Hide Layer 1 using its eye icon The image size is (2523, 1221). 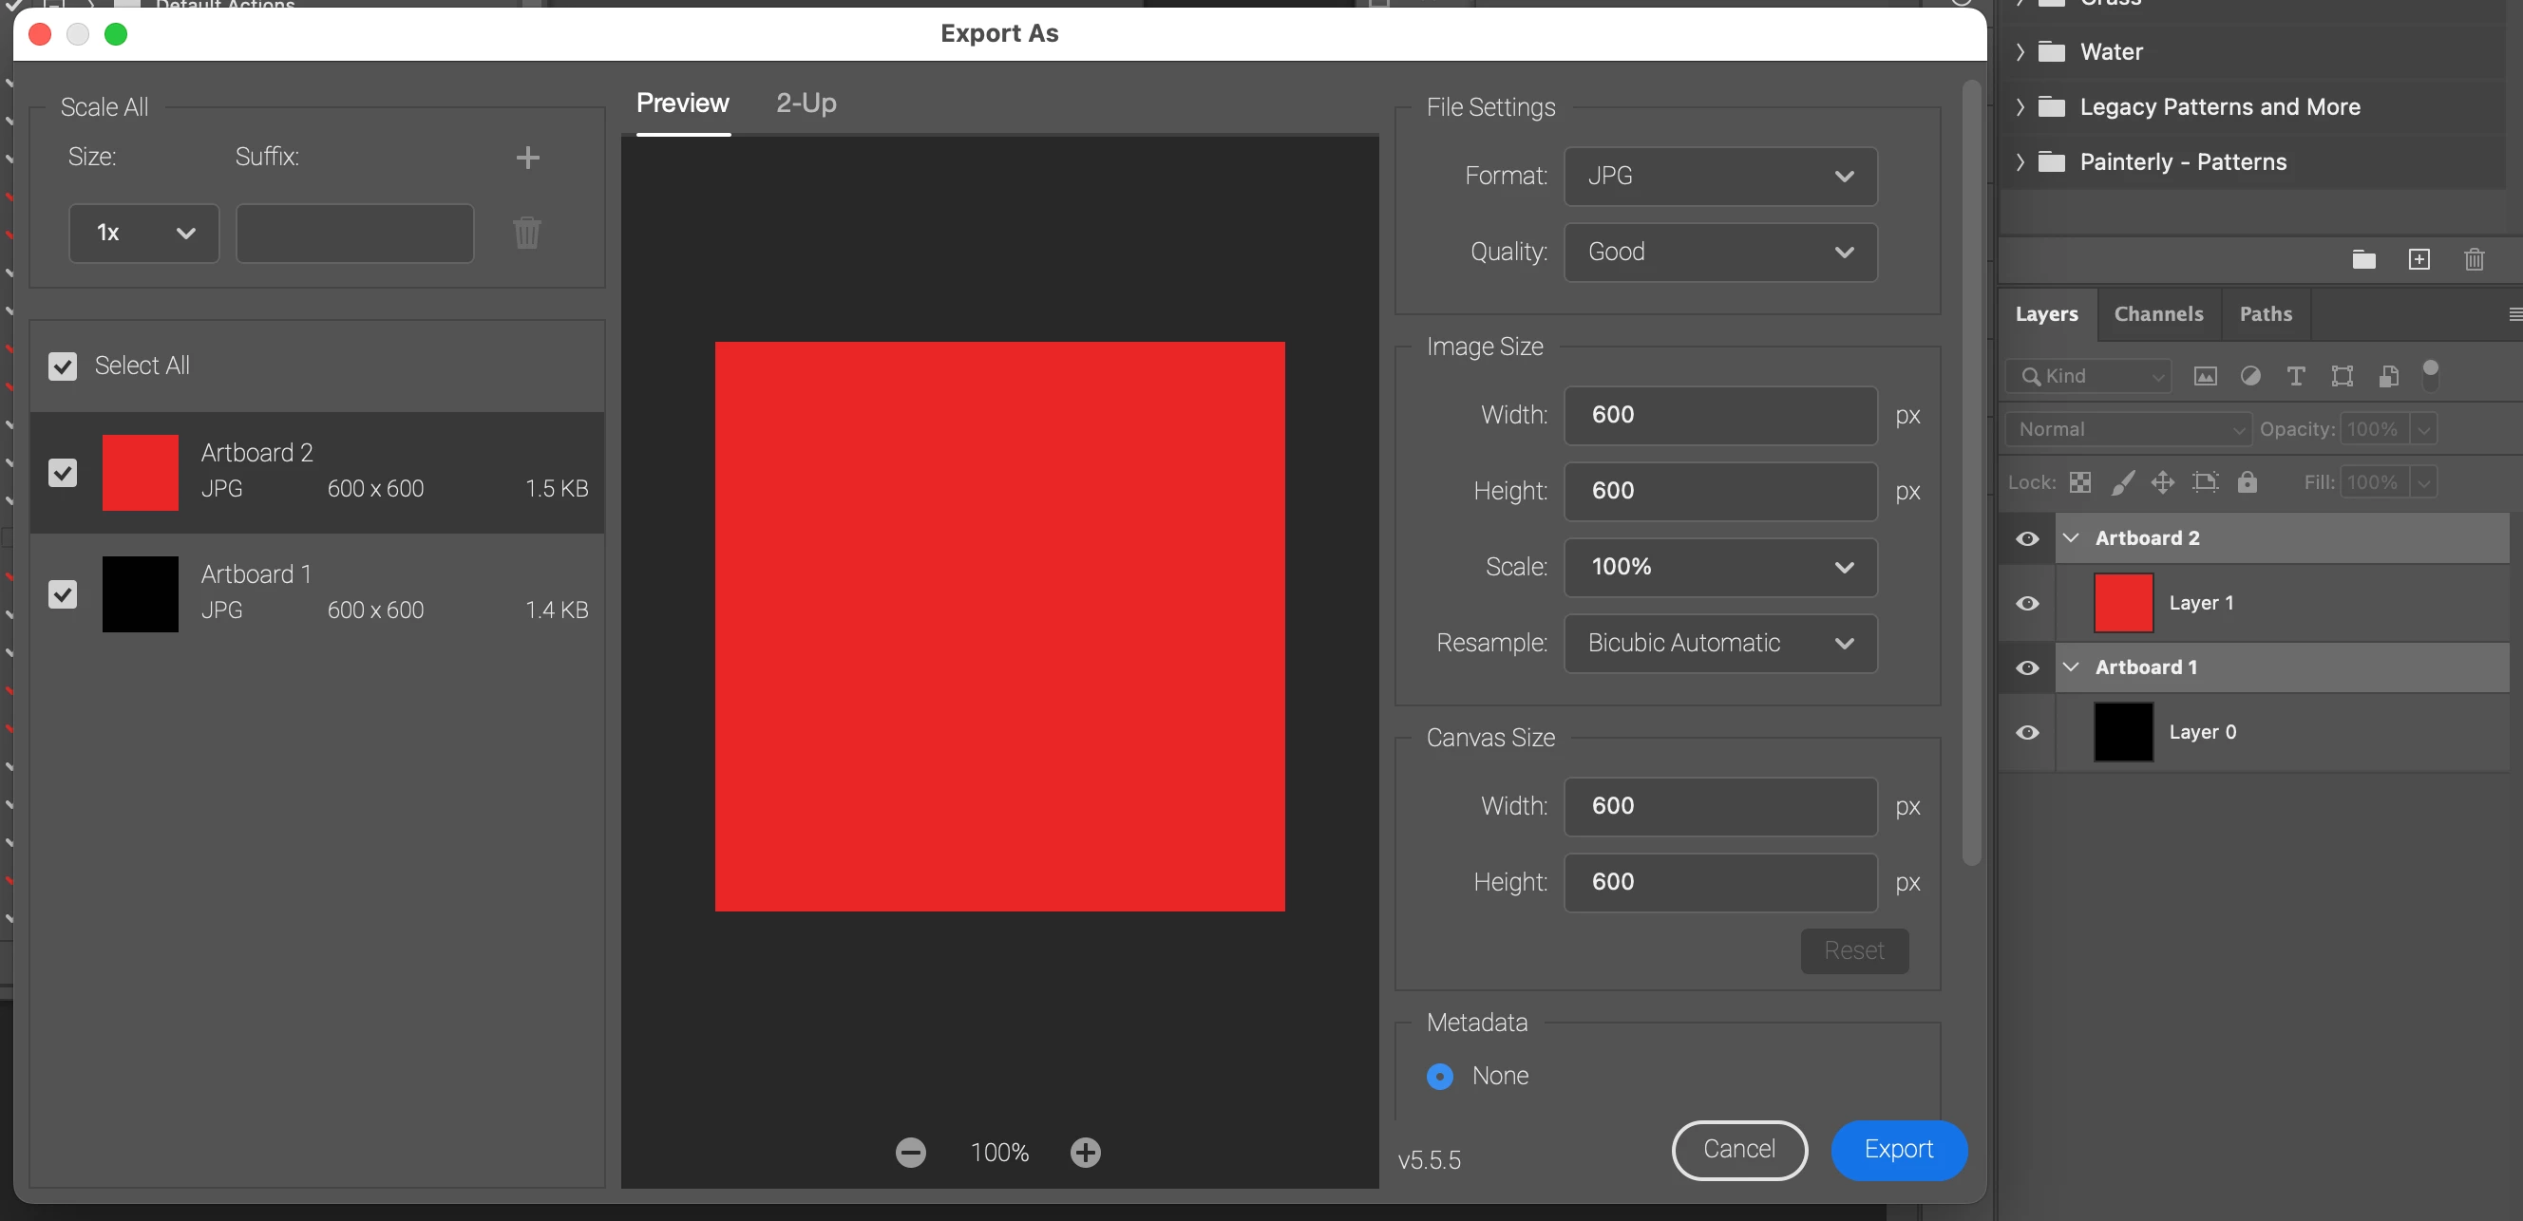2027,603
